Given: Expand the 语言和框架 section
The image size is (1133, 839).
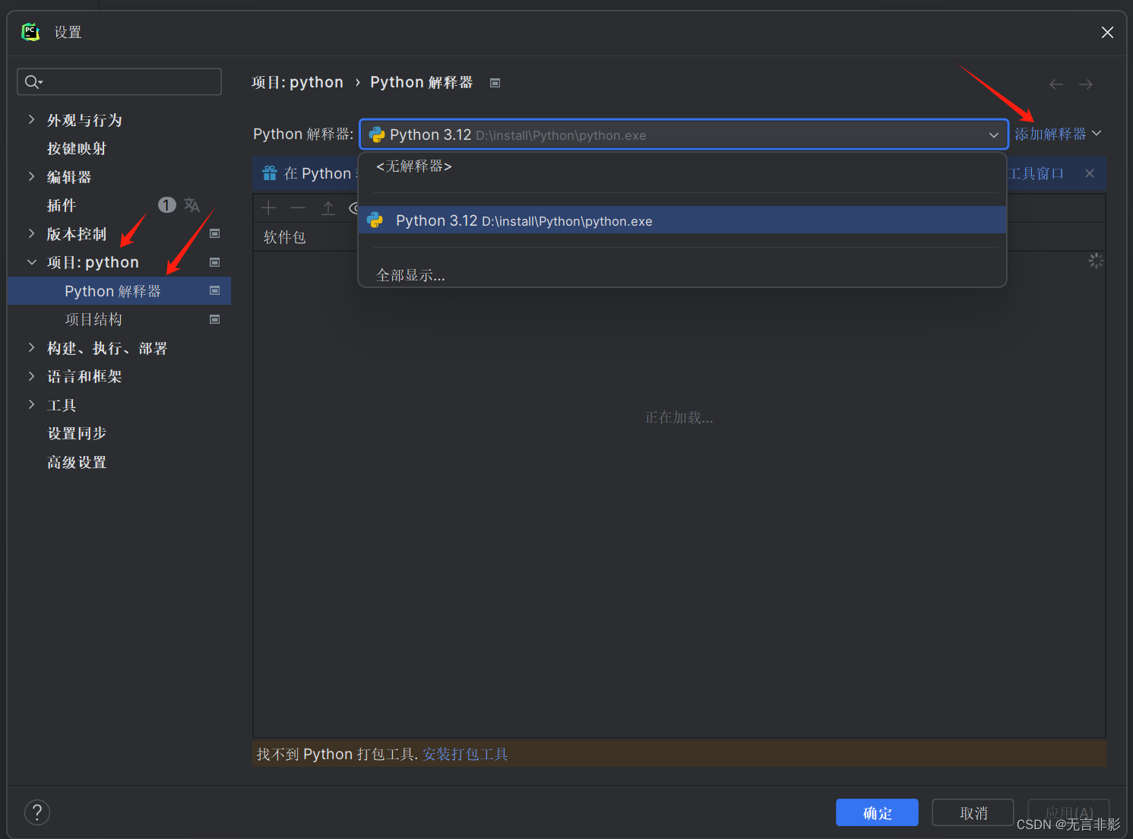Looking at the screenshot, I should 31,376.
